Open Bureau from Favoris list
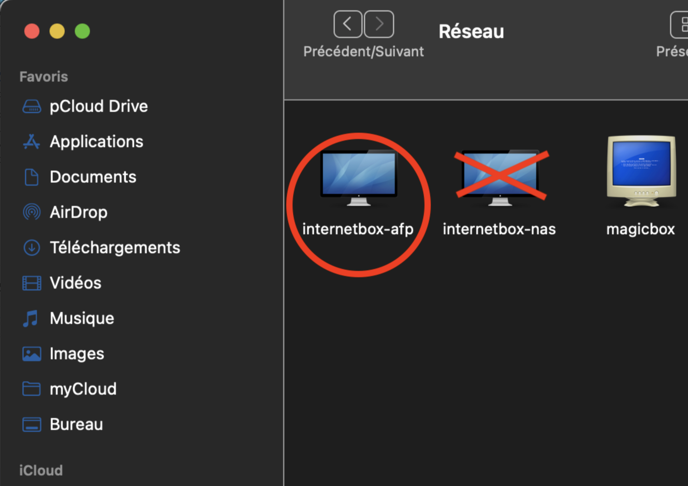Image resolution: width=688 pixels, height=486 pixels. point(76,424)
